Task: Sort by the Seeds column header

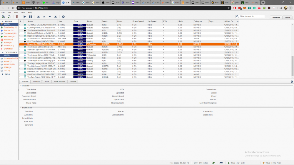Action: coord(109,21)
